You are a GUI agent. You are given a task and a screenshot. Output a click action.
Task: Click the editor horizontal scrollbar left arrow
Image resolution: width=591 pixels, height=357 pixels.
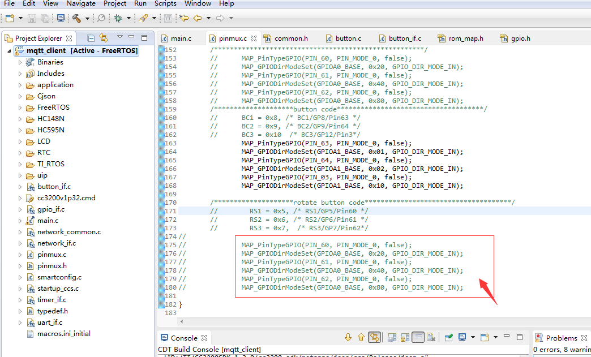tap(182, 321)
